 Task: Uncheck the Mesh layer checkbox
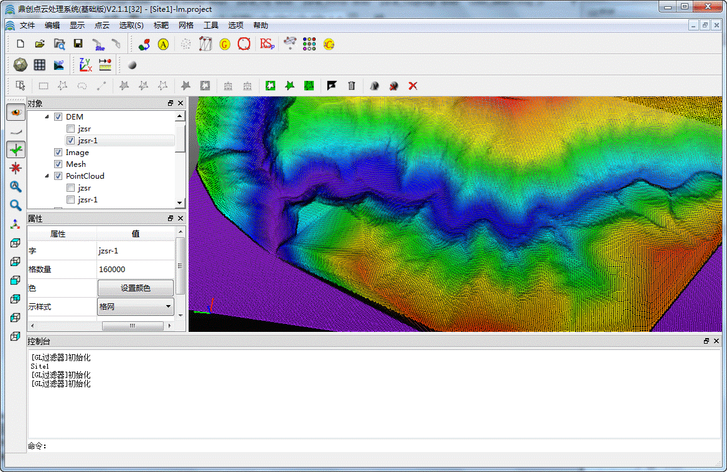click(x=59, y=164)
